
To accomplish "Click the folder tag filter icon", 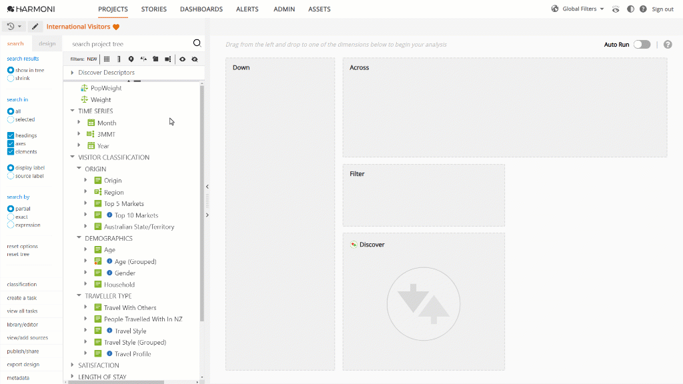I will click(x=155, y=59).
